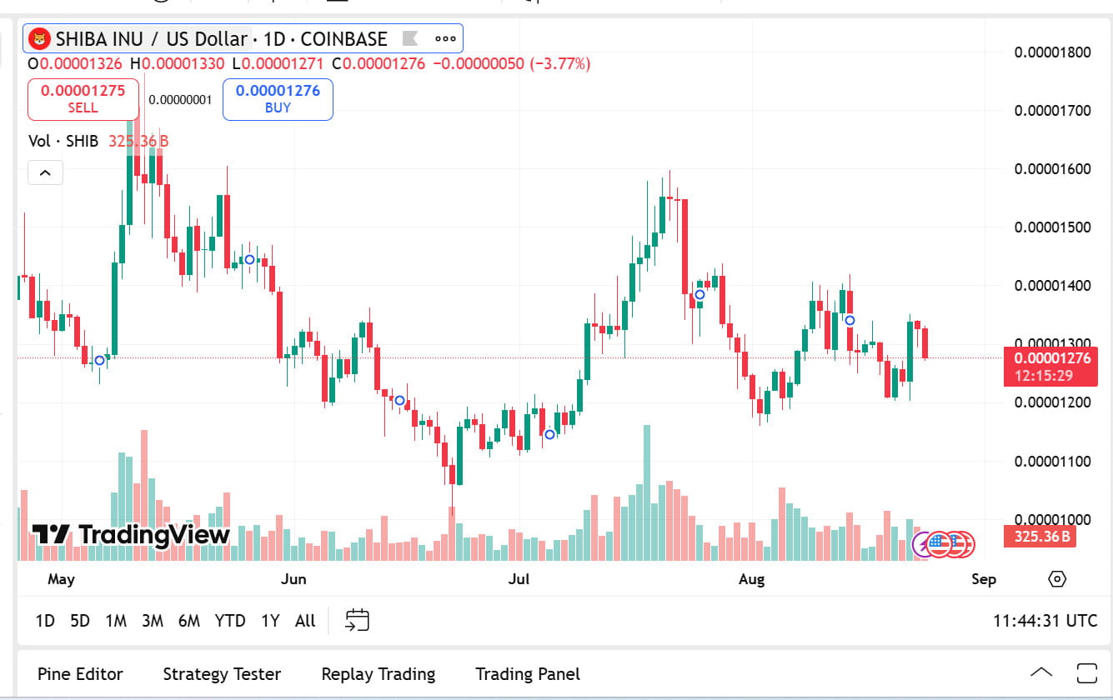Click the US flag event marker
The image size is (1113, 700).
[940, 544]
